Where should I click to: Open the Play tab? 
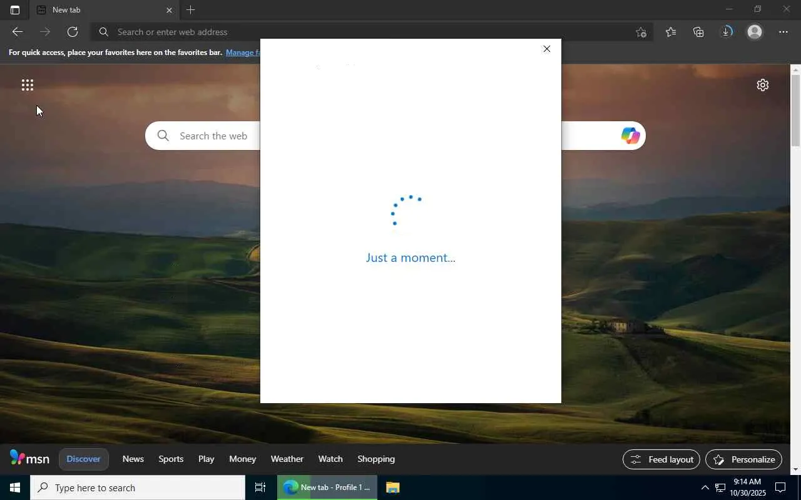click(207, 459)
